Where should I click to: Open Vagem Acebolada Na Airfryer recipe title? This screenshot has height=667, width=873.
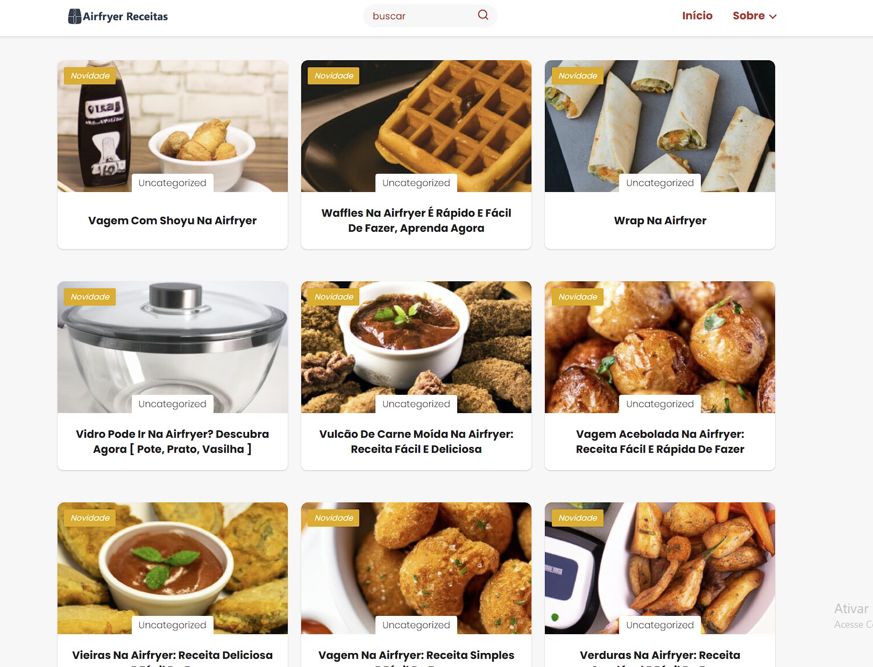coord(660,442)
